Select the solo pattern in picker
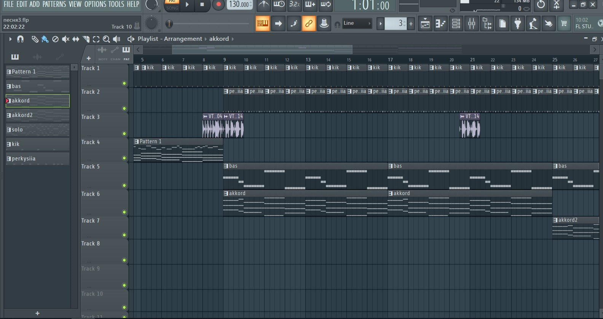This screenshot has height=319, width=603. [x=37, y=130]
